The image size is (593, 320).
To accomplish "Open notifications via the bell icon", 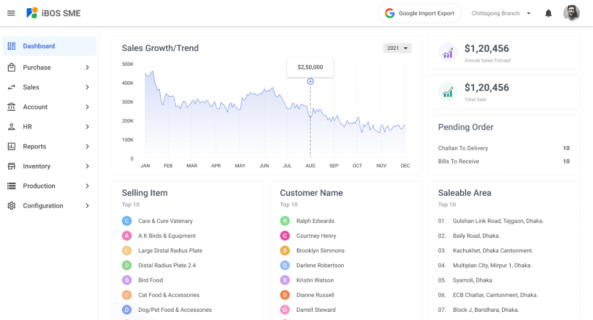I will coord(548,13).
